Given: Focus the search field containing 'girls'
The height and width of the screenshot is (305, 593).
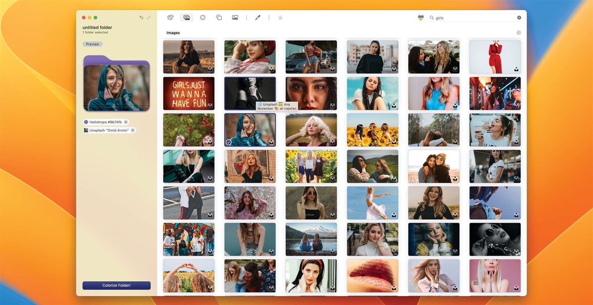Looking at the screenshot, I should [x=476, y=17].
